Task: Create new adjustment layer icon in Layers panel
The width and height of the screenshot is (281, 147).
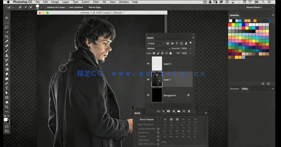Action: tap(174, 111)
